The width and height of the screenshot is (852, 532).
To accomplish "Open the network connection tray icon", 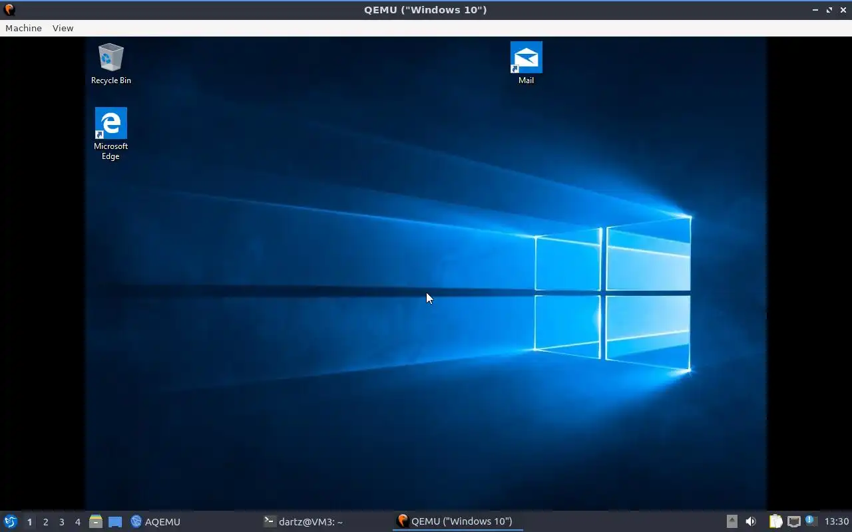I will [793, 521].
